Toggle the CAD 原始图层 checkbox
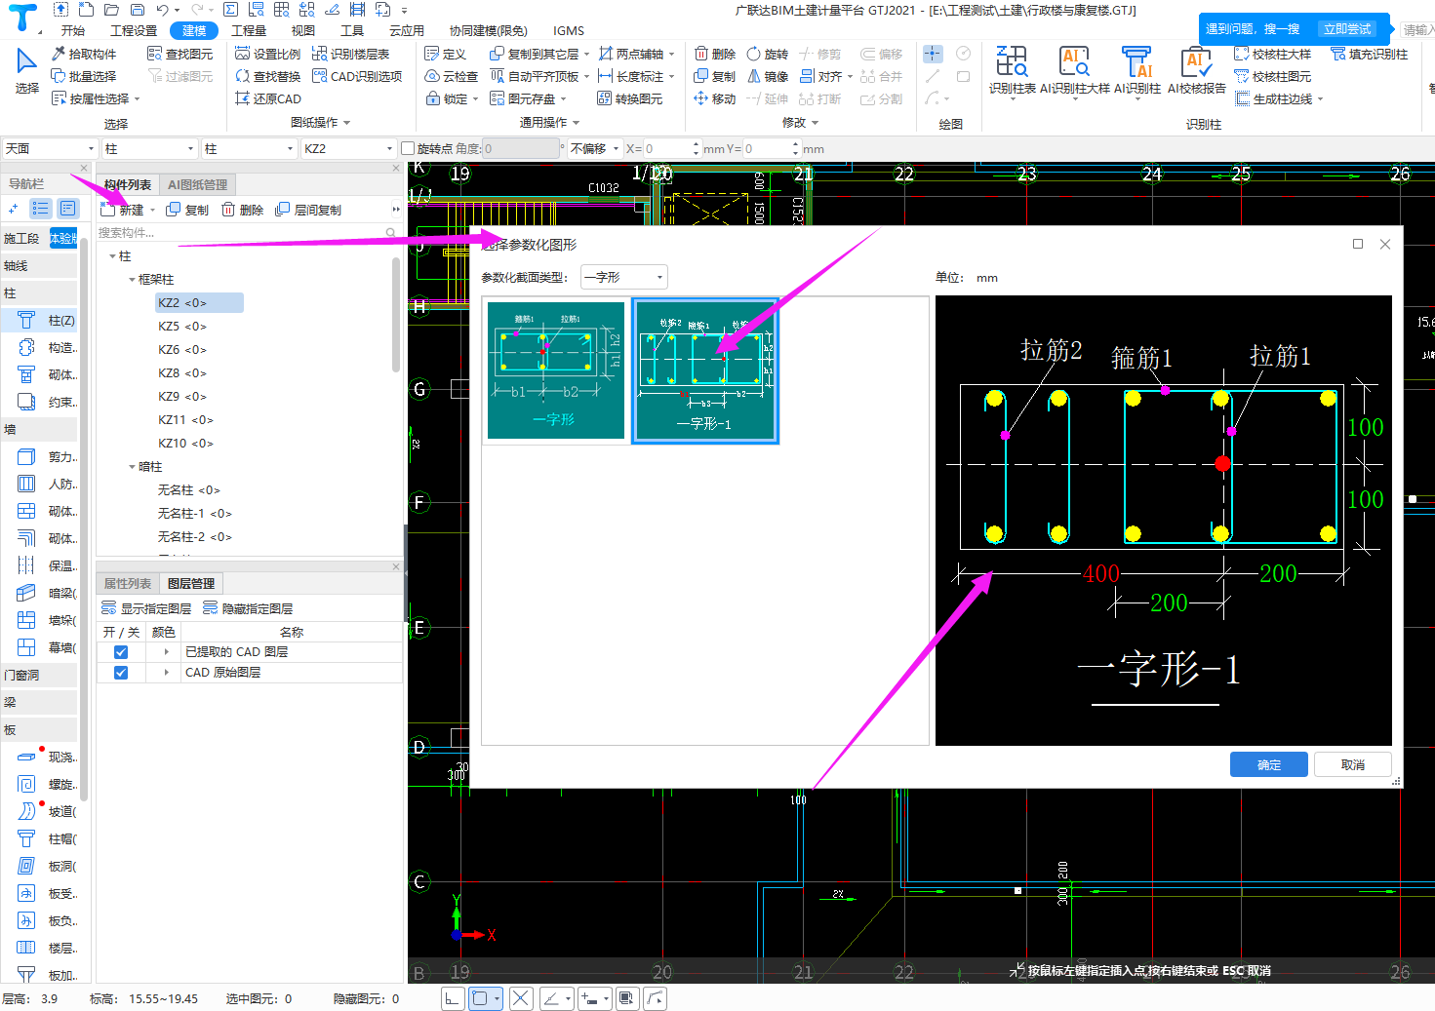Image resolution: width=1435 pixels, height=1011 pixels. pyautogui.click(x=121, y=673)
